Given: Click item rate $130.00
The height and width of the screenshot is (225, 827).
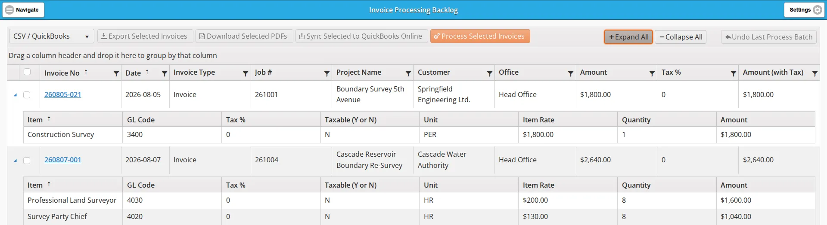Looking at the screenshot, I should coord(535,216).
